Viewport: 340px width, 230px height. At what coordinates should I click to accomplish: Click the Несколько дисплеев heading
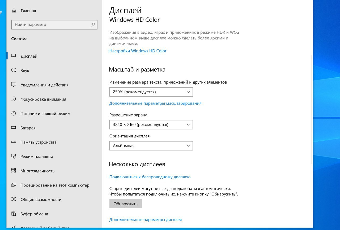pyautogui.click(x=137, y=164)
